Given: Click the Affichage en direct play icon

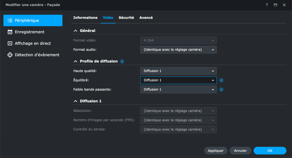Looking at the screenshot, I should (x=10, y=43).
